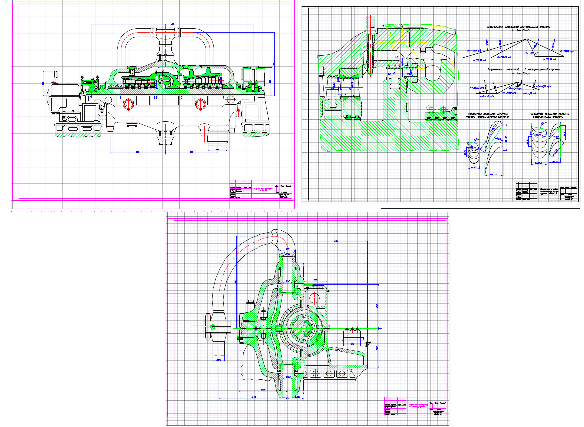Screen dimensions: 584x427
Task: Select the tall rotor blade profile outline
Action: tap(494, 147)
